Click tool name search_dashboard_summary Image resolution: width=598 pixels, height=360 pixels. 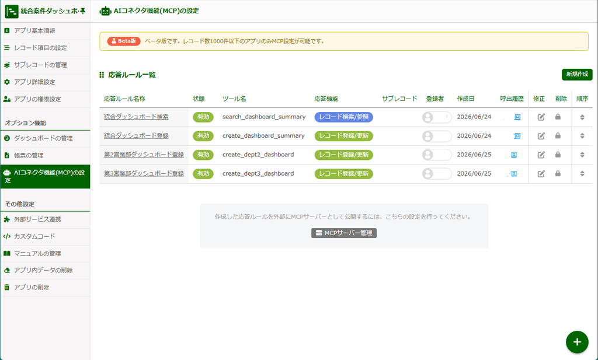(x=264, y=117)
